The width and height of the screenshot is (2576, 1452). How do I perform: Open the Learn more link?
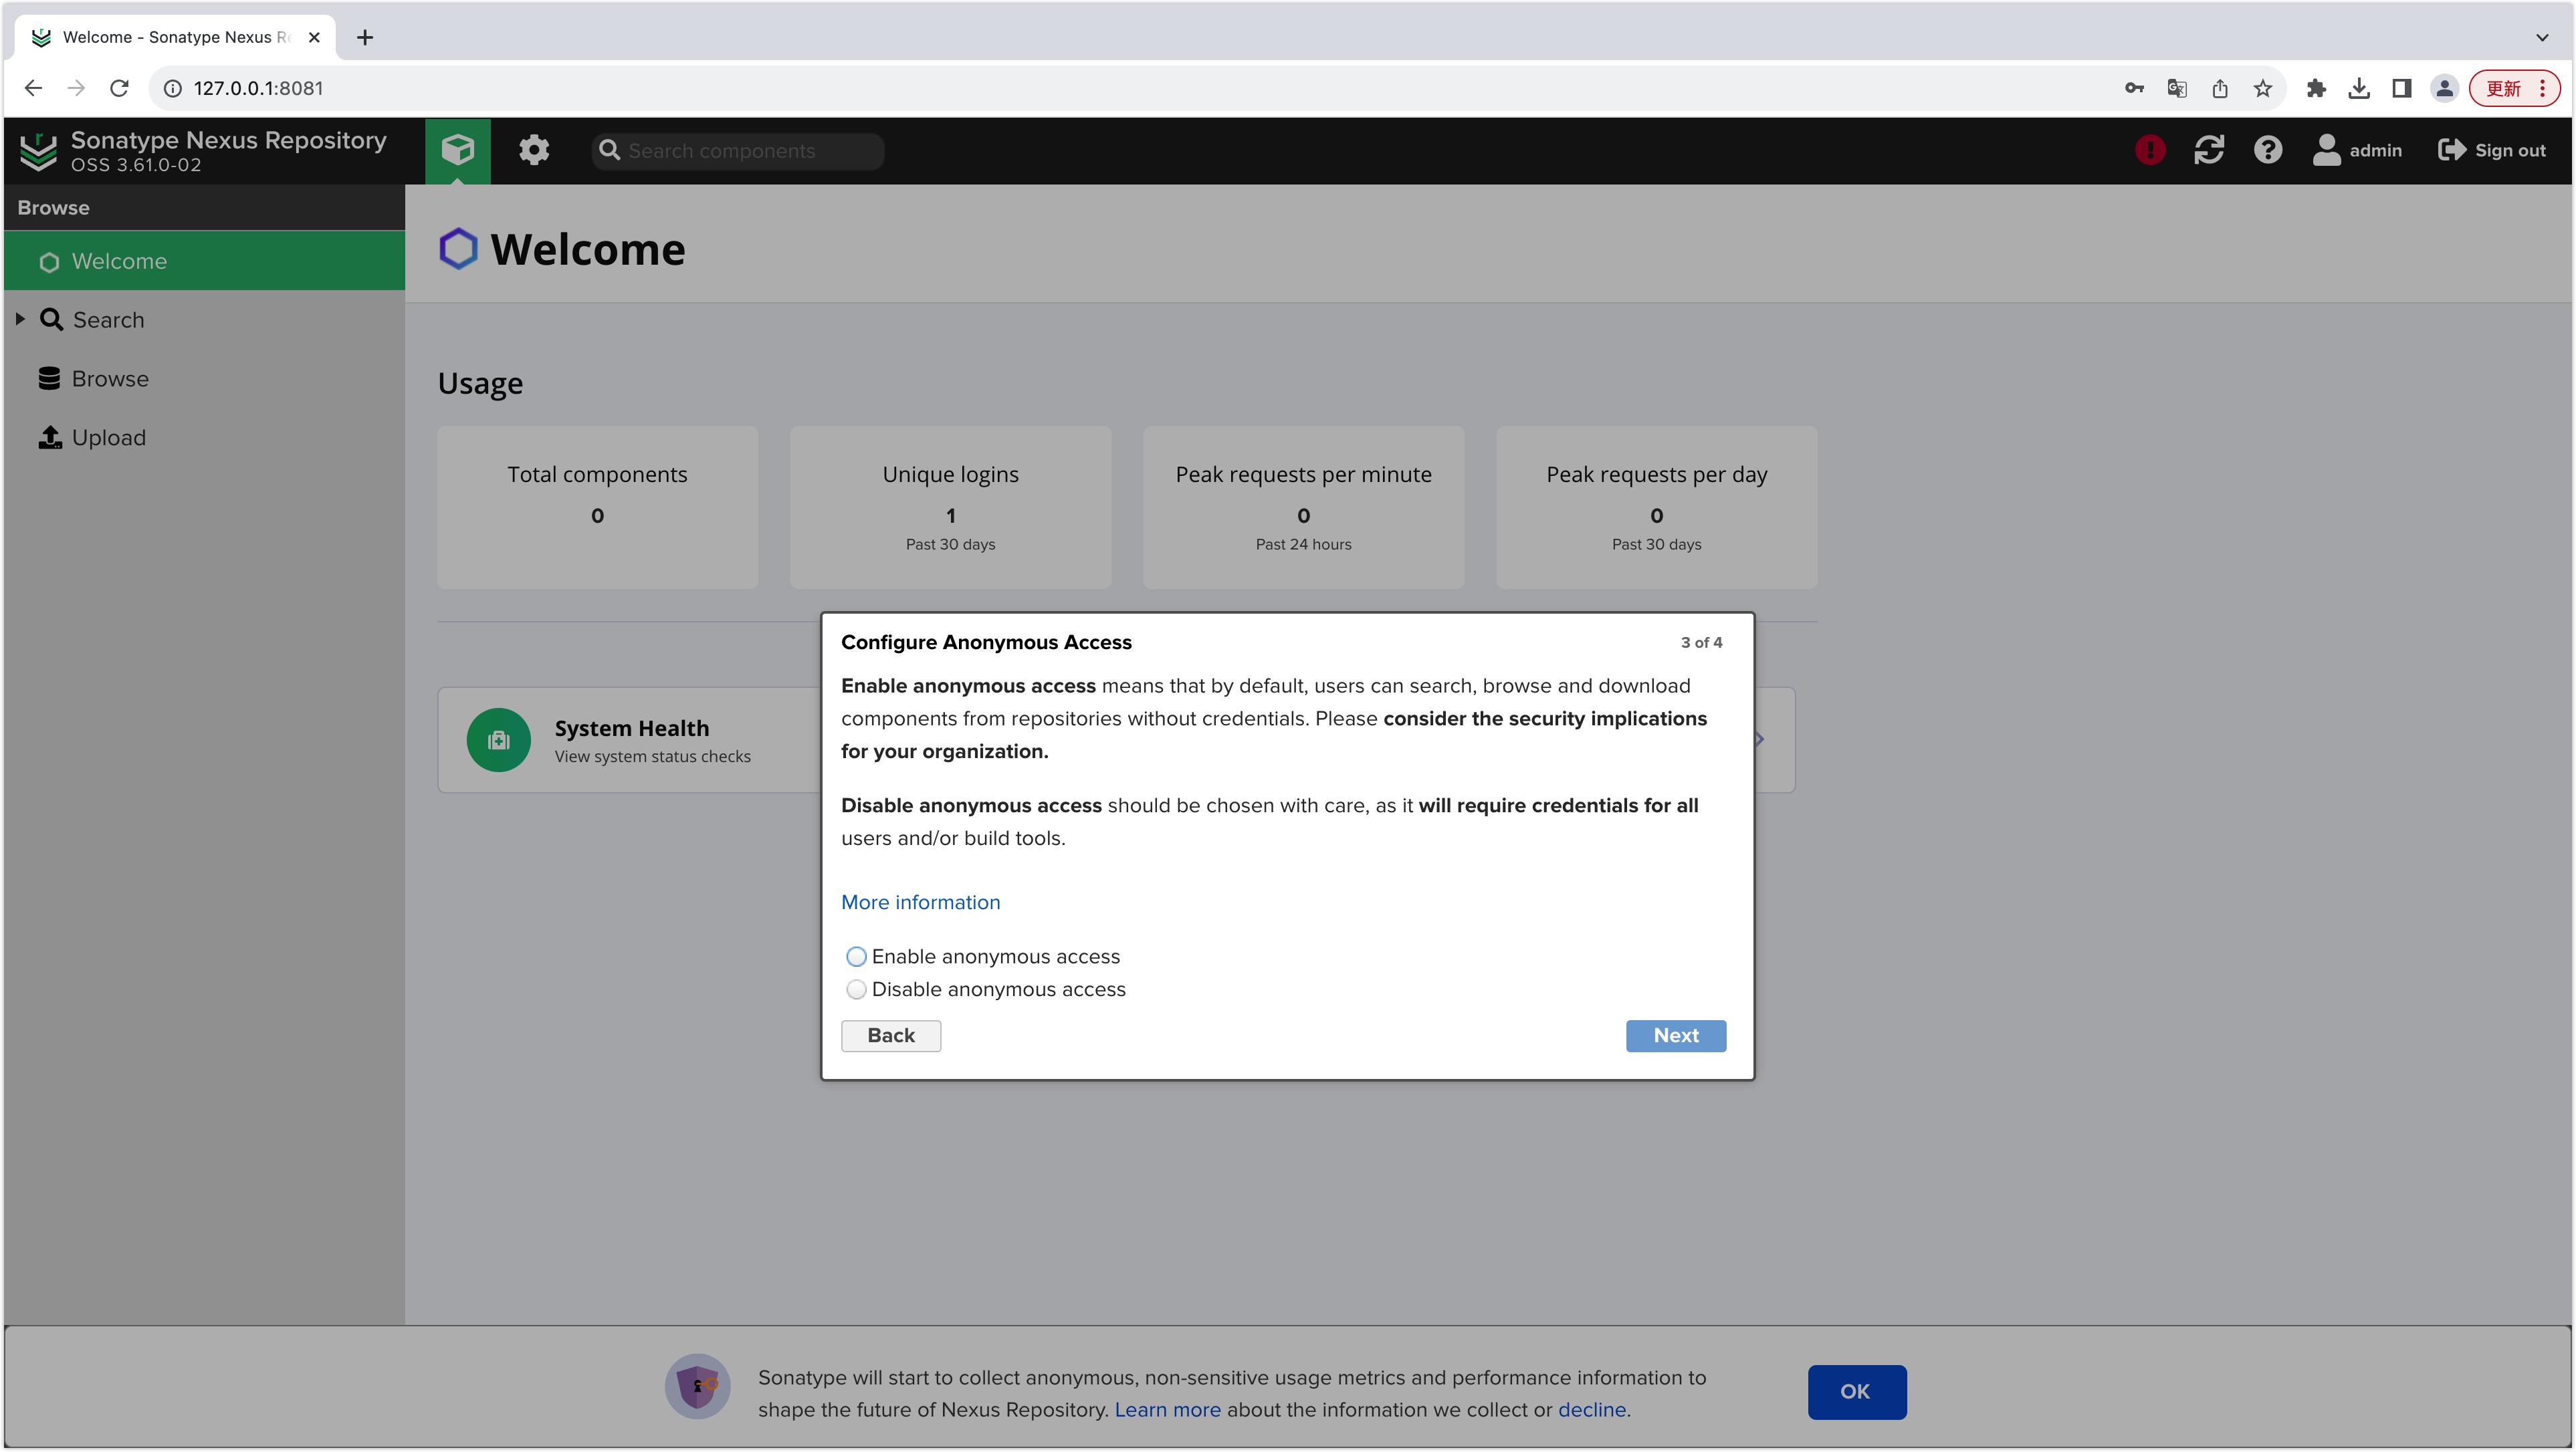[x=1167, y=1409]
